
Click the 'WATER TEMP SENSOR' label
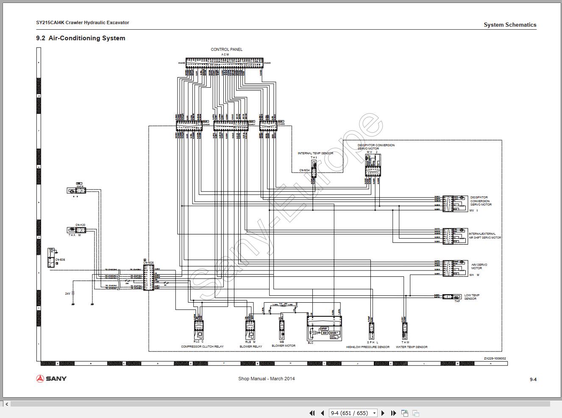(412, 347)
